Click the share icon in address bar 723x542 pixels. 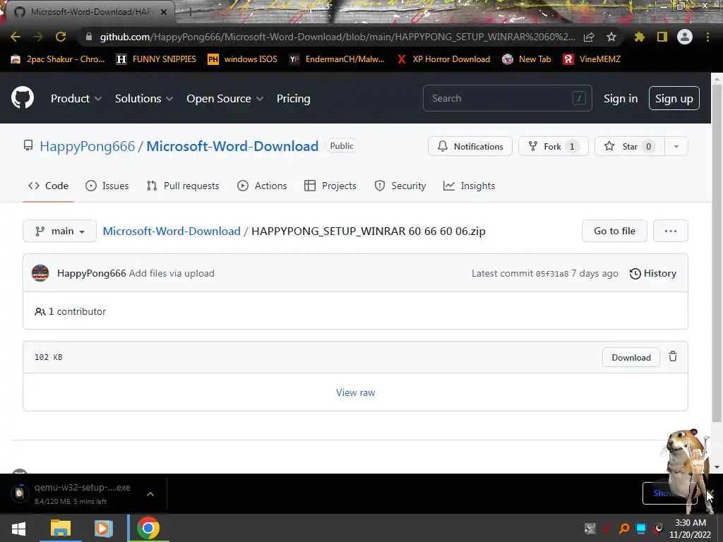pos(589,37)
